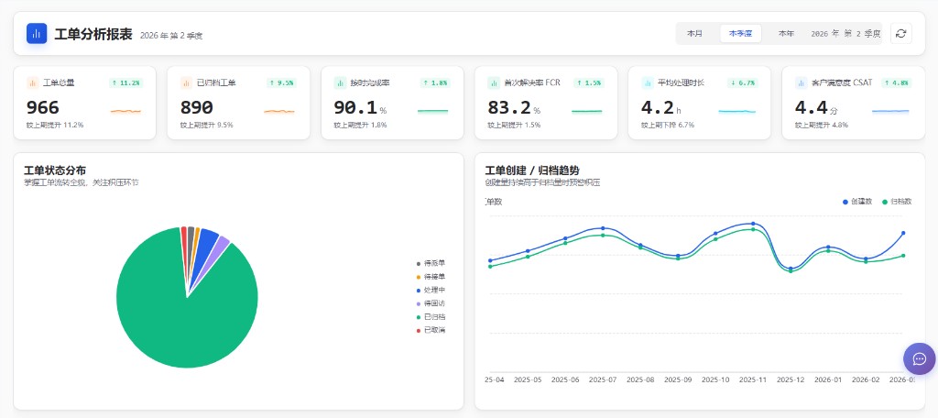Toggle 归档数 series in trend legend
Image resolution: width=938 pixels, height=418 pixels.
coord(897,202)
